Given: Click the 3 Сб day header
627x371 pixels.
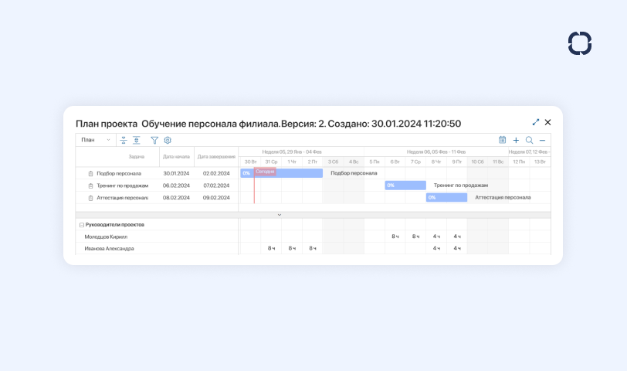Looking at the screenshot, I should pyautogui.click(x=333, y=162).
